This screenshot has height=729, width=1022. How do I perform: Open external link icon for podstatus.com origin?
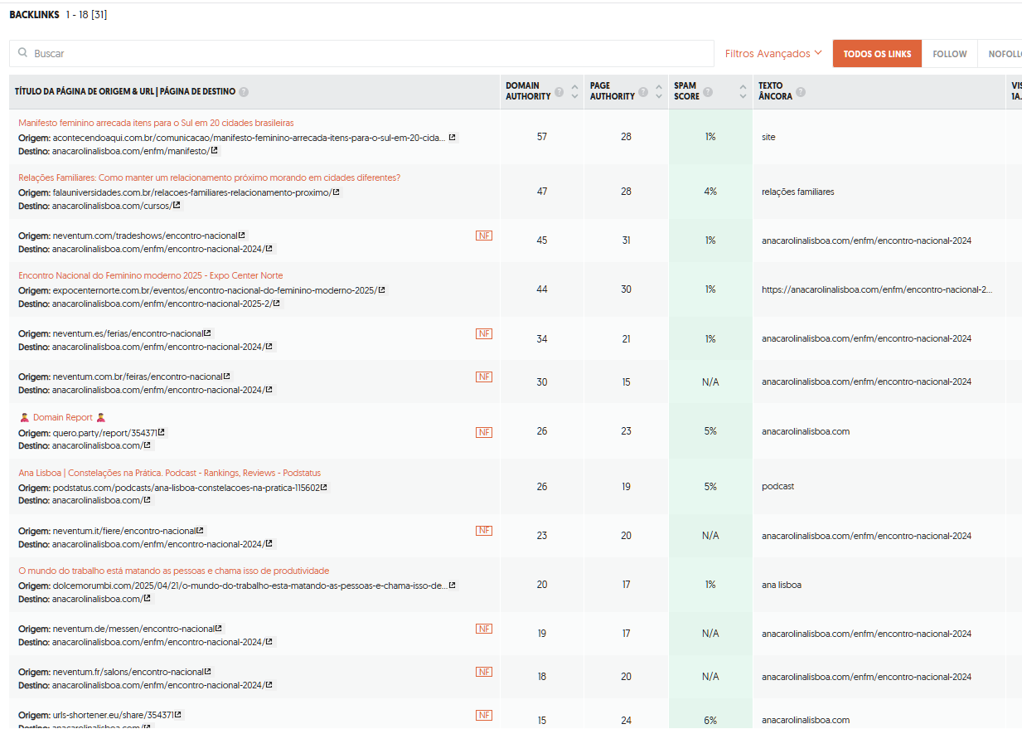pyautogui.click(x=323, y=488)
